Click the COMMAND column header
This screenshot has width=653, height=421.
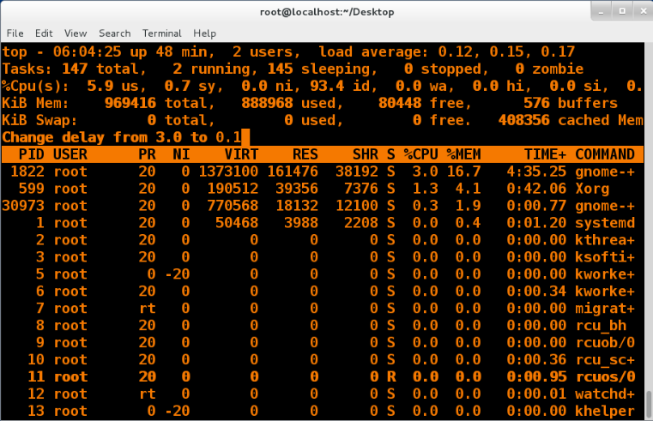click(605, 154)
